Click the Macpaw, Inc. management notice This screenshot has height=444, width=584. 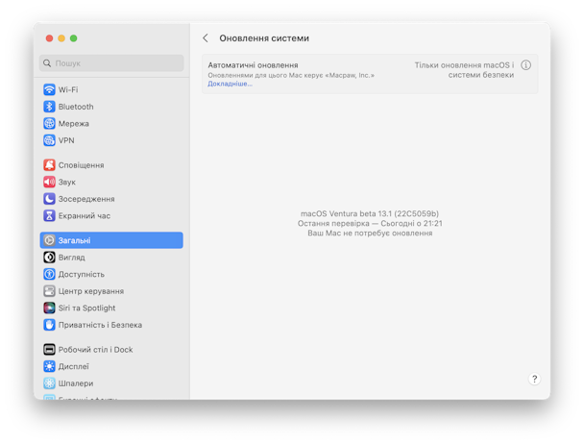coord(291,75)
